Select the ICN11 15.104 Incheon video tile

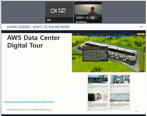[x=88, y=12]
